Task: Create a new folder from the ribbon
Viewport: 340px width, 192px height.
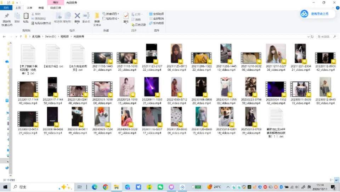Action: coord(97,19)
